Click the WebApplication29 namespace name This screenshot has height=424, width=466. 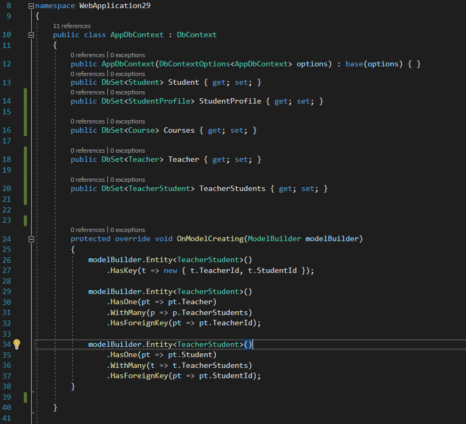115,5
